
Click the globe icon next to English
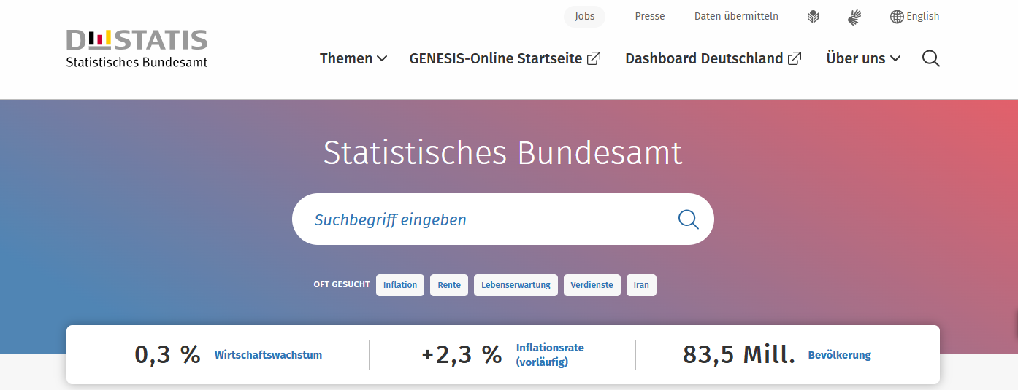click(x=897, y=17)
